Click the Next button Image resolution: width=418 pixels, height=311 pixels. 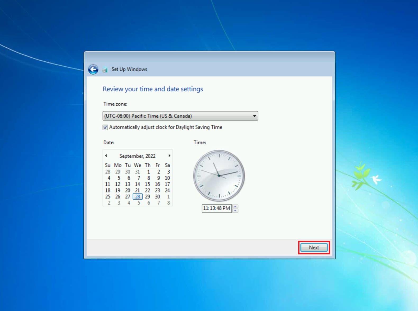(x=314, y=248)
